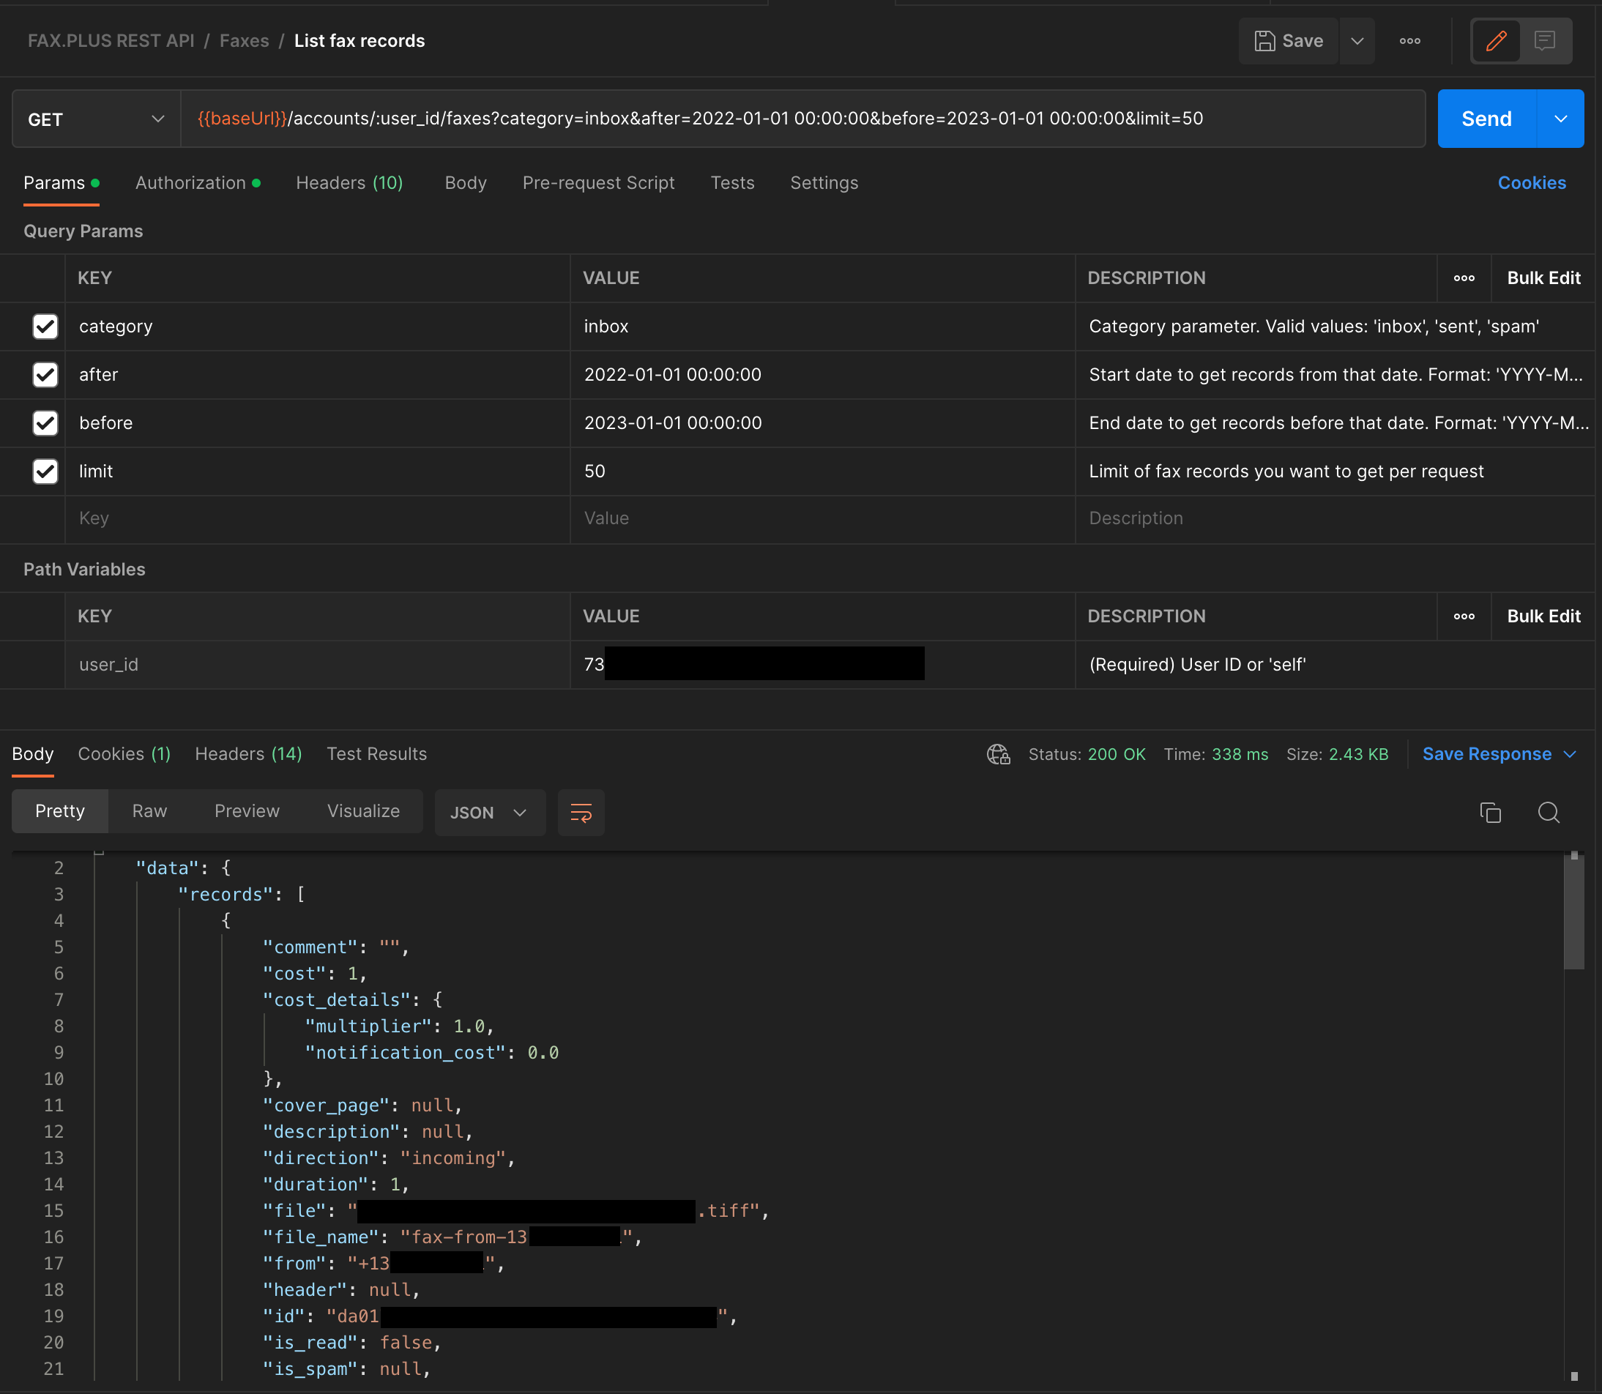Open search icon in response pane

[x=1549, y=812]
